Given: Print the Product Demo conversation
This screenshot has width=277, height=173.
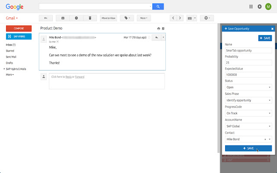Looking at the screenshot, I should 159,29.
